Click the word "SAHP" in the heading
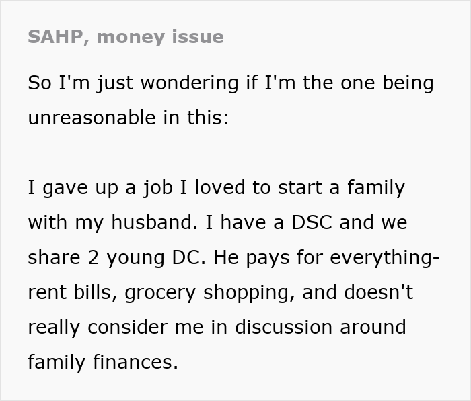This screenshot has width=471, height=401. tap(55, 37)
